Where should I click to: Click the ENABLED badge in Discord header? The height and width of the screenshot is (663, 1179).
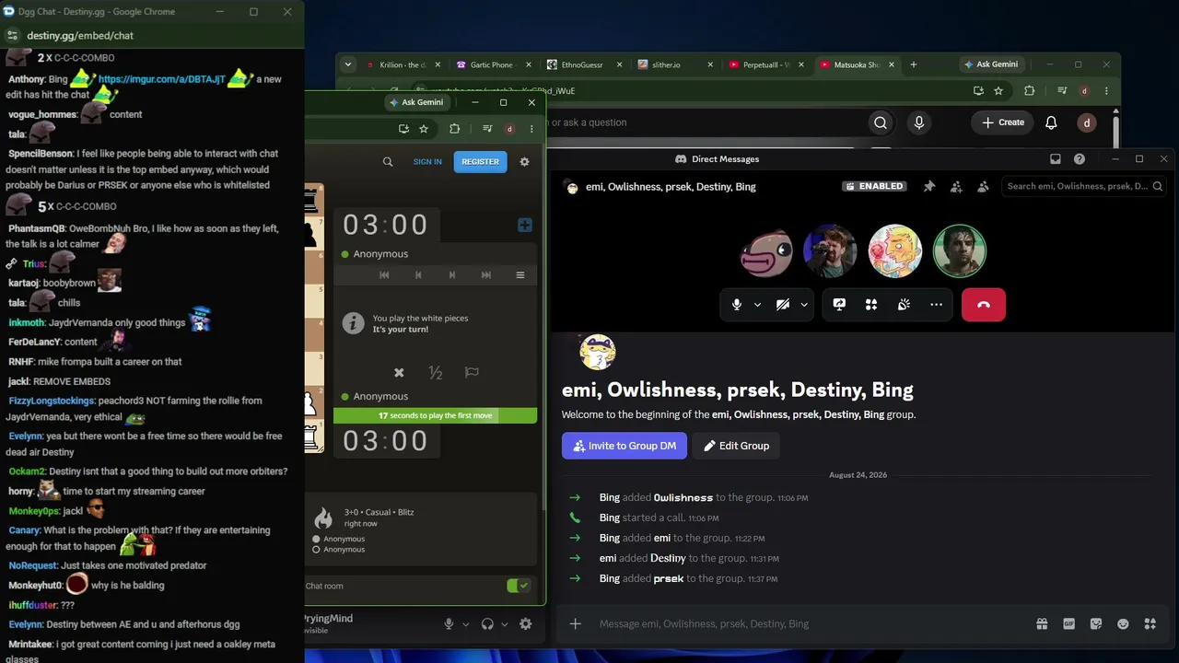(874, 186)
